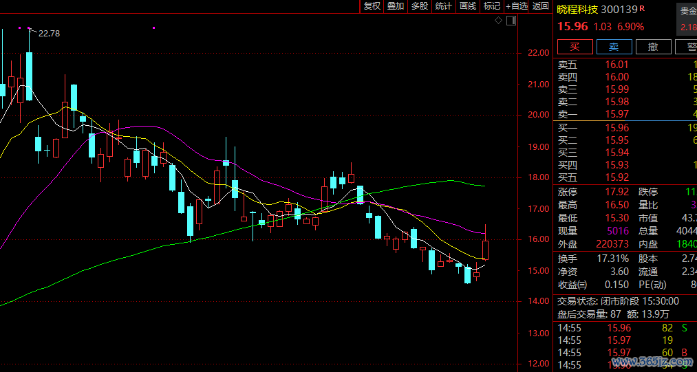Open the 统计 statistics menu
The width and height of the screenshot is (697, 372).
pos(444,6)
